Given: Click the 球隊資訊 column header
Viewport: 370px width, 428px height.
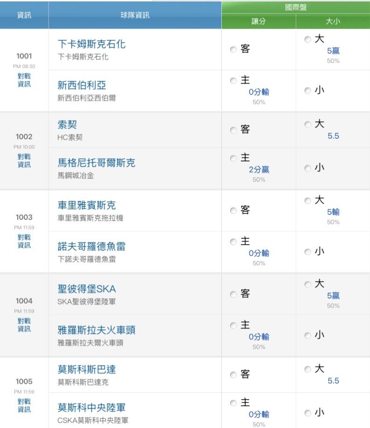Looking at the screenshot, I should tap(135, 15).
